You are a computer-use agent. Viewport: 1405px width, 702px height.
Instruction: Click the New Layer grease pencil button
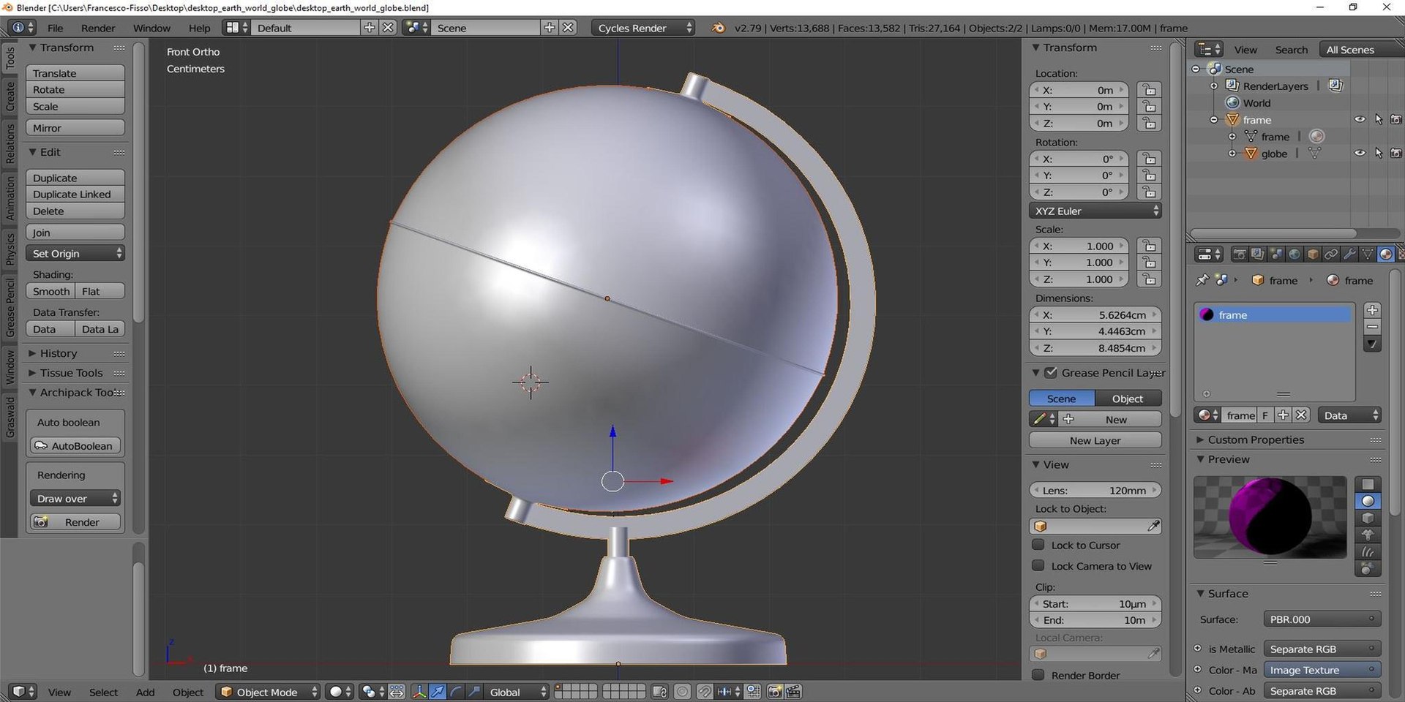(1095, 440)
